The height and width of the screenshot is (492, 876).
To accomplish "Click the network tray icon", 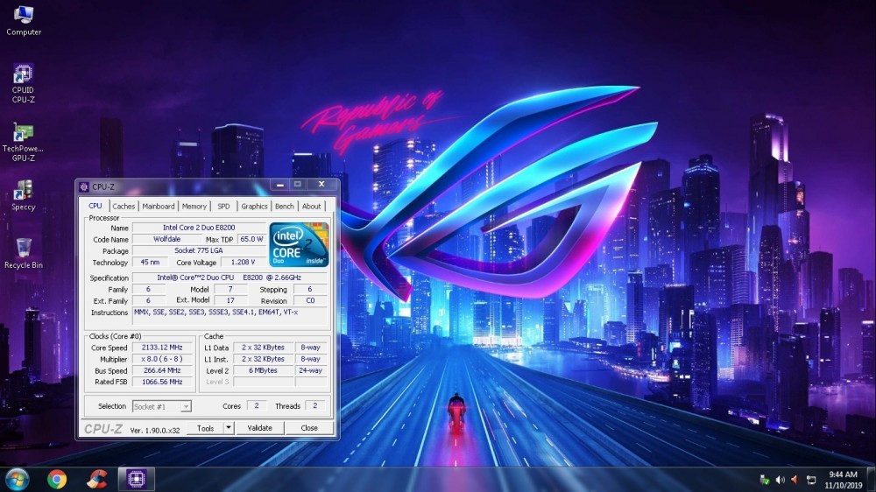I will 810,480.
